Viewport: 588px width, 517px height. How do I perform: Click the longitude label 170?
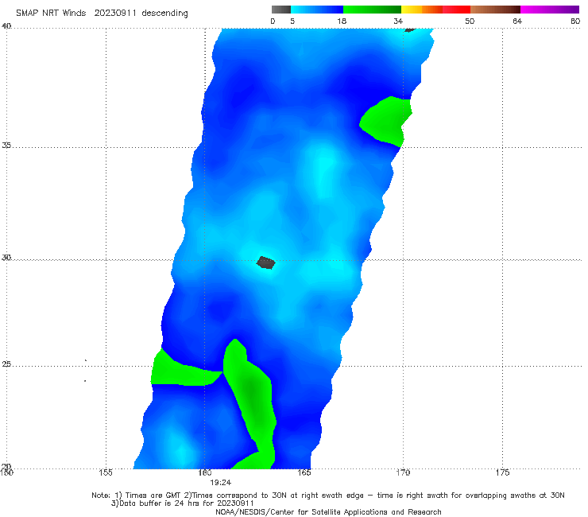point(403,472)
